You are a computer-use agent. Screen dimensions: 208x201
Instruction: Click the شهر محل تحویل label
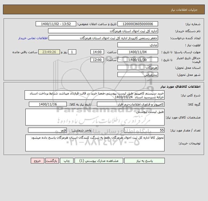pyautogui.click(x=189, y=75)
